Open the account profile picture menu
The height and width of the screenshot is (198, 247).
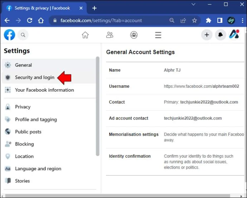click(x=234, y=35)
